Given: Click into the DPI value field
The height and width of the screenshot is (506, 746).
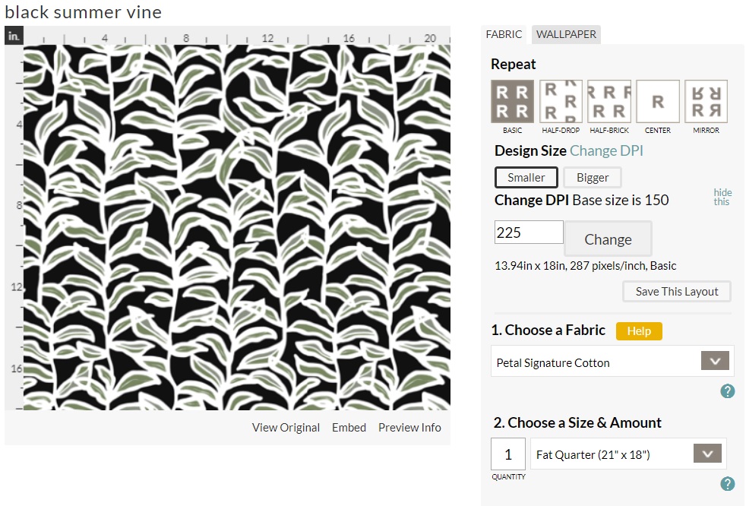Looking at the screenshot, I should pyautogui.click(x=529, y=232).
